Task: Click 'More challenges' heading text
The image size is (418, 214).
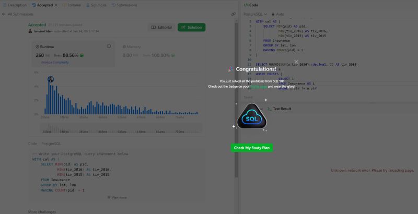Action: tap(42, 212)
